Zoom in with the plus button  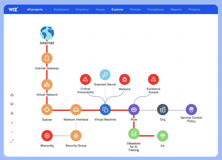pyautogui.click(x=12, y=123)
